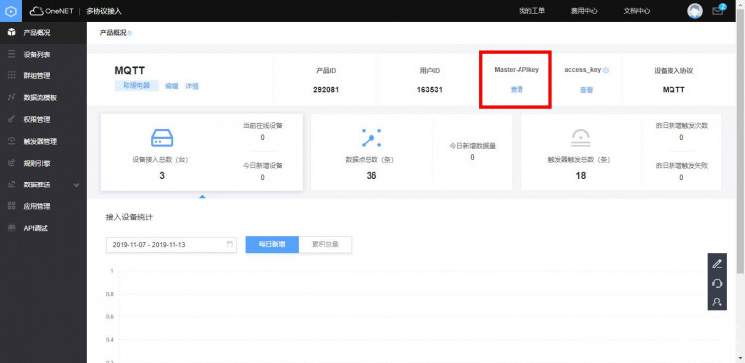Click the 接入设备统计 section title

pyautogui.click(x=130, y=217)
